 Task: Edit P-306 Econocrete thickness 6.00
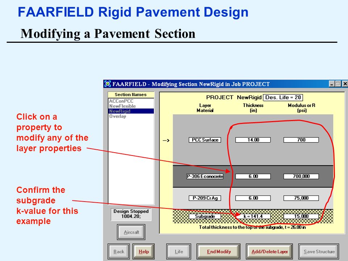253,177
